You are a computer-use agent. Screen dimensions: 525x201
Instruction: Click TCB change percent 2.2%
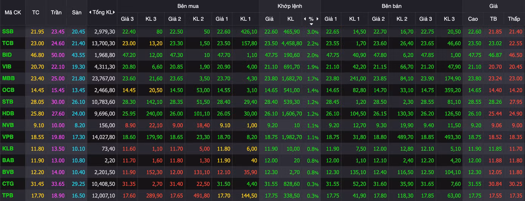[x=313, y=43]
